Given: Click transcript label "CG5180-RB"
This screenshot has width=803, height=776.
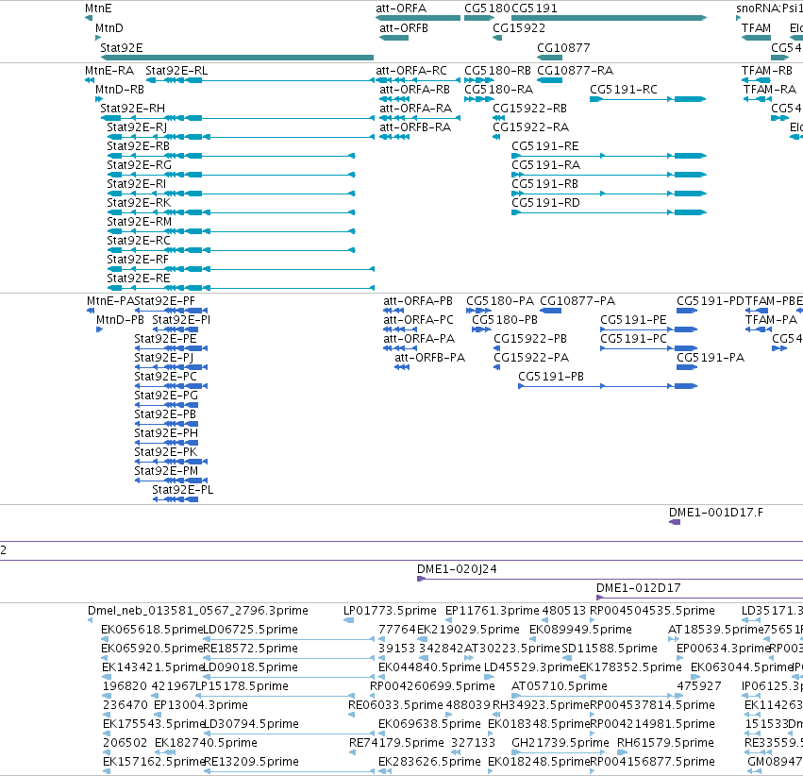Looking at the screenshot, I should click(x=498, y=71).
